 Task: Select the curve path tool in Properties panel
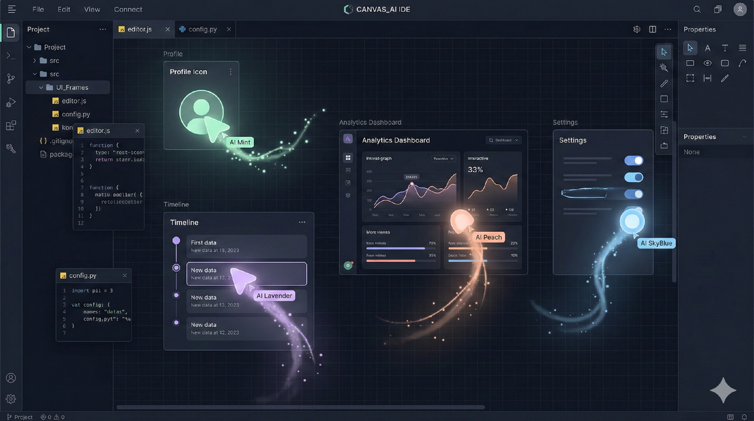pyautogui.click(x=743, y=63)
